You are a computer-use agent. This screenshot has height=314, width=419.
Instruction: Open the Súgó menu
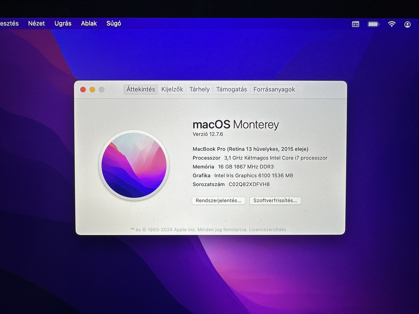tap(114, 24)
